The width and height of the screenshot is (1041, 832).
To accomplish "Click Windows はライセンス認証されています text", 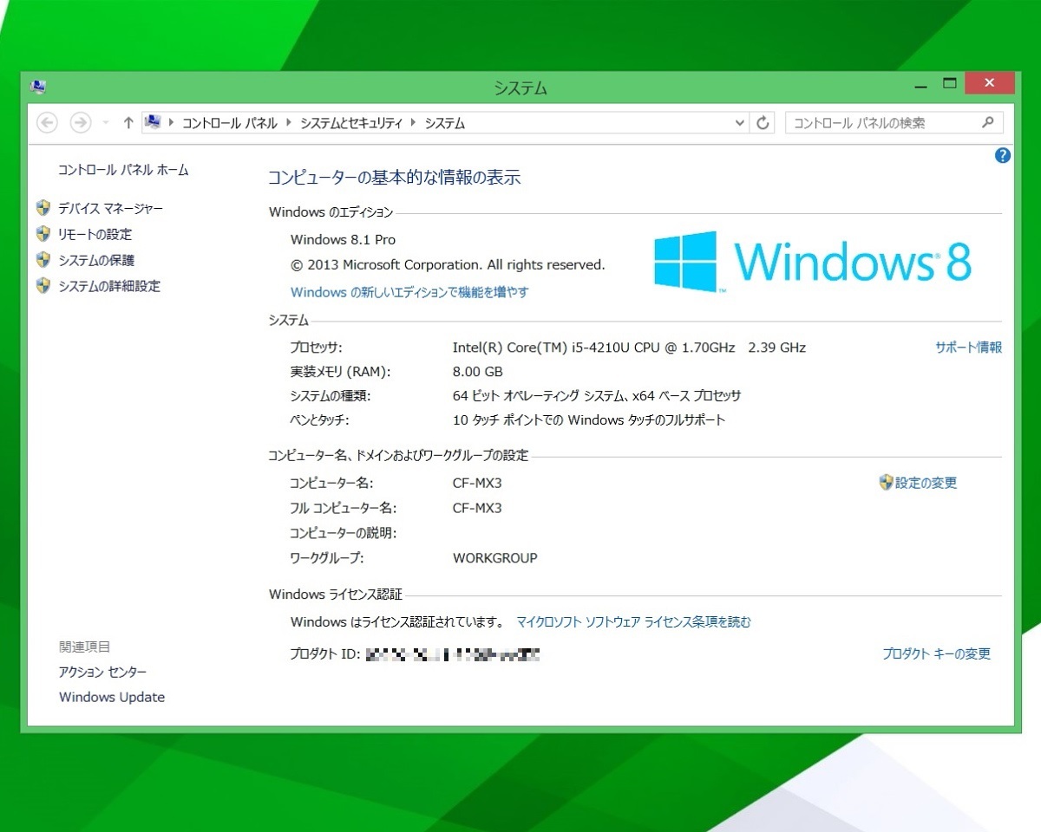I will coord(397,621).
